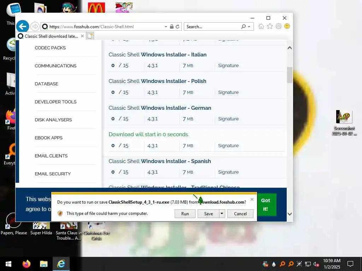Expand the Save options dropdown arrow

[x=222, y=213]
